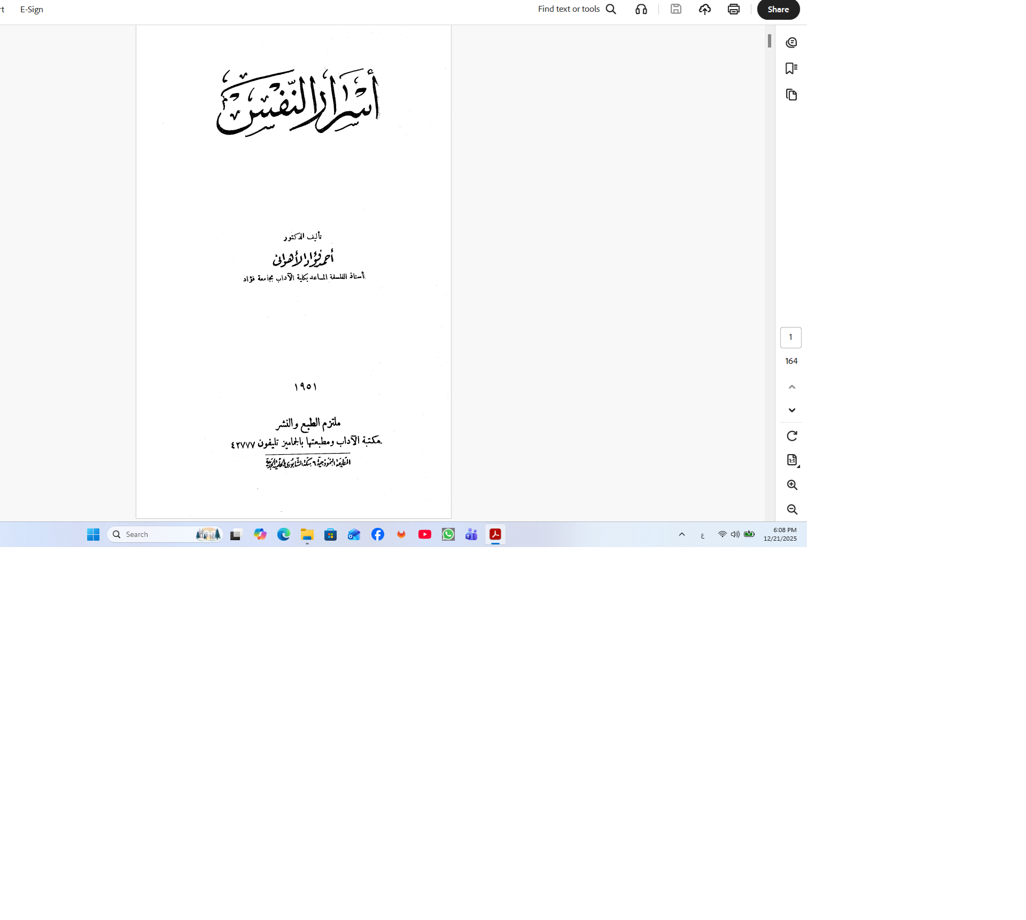Viewport: 1026px width, 920px height.
Task: Open Microsoft Store from the taskbar
Action: point(331,534)
